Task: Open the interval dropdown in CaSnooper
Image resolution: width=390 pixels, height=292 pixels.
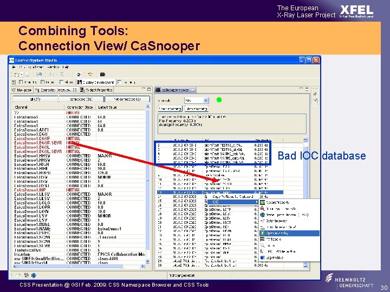Action: [206, 101]
